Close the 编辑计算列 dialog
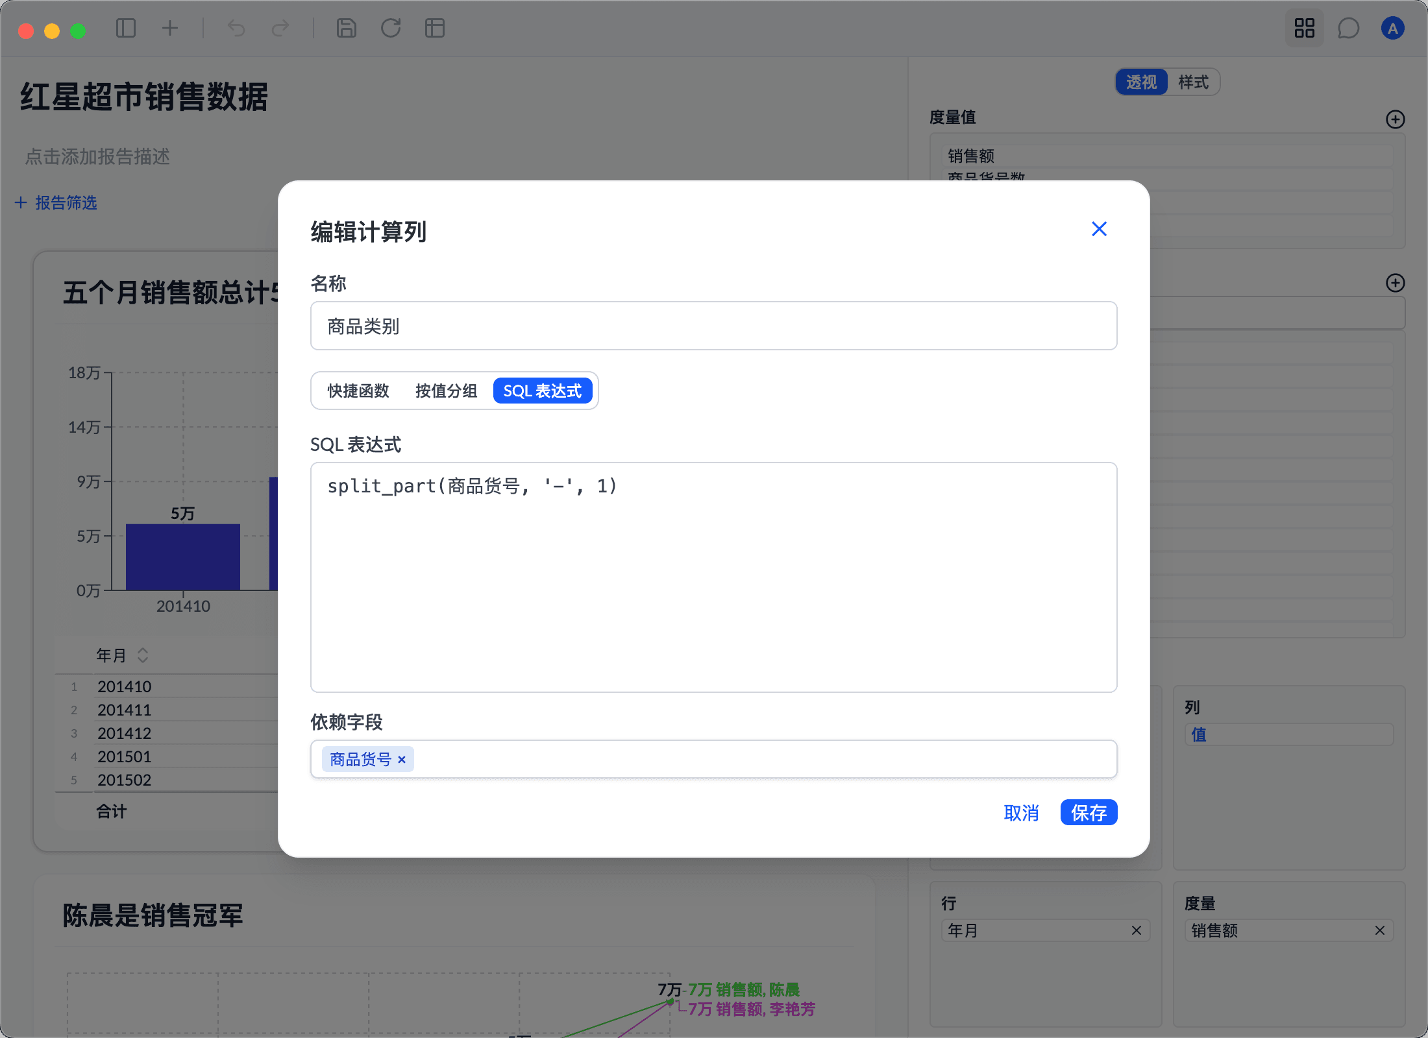1428x1038 pixels. coord(1099,229)
